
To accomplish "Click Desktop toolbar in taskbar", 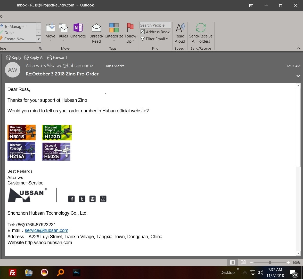I will point(227,273).
